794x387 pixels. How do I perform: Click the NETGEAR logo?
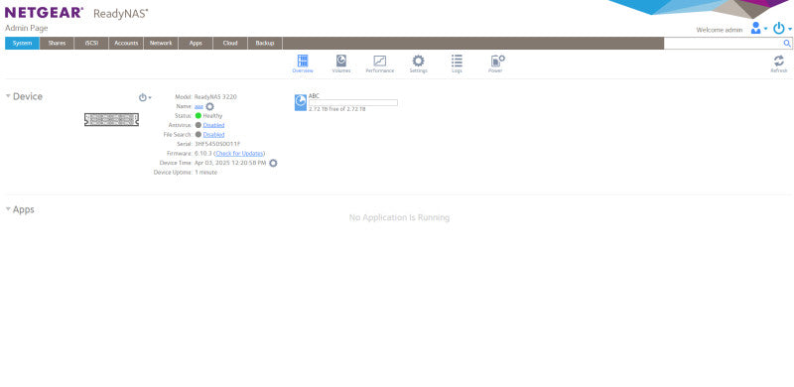click(x=44, y=13)
